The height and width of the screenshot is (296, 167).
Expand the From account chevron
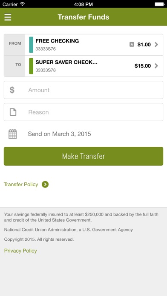[x=156, y=45]
